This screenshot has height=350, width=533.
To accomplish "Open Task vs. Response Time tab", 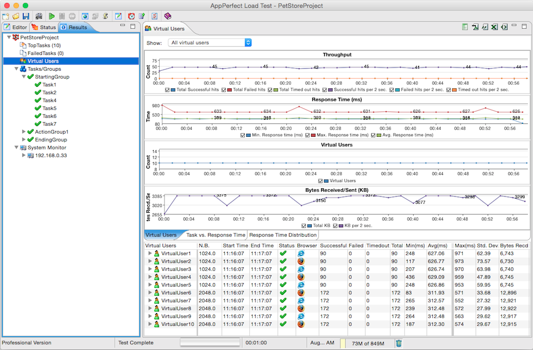I will [215, 235].
